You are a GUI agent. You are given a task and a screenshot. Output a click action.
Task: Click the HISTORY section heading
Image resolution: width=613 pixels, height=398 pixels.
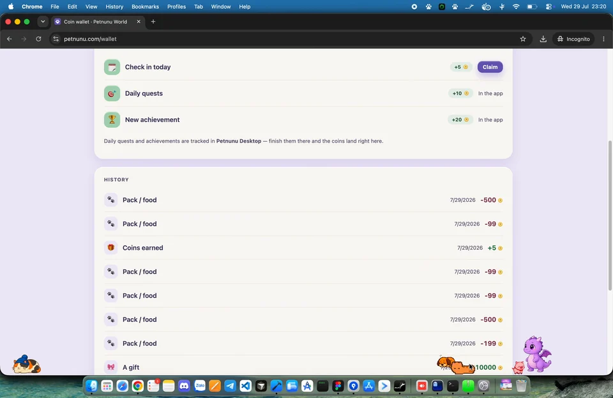pos(116,180)
